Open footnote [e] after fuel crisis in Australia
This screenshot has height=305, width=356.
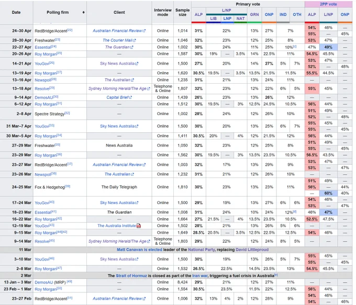(x=276, y=275)
